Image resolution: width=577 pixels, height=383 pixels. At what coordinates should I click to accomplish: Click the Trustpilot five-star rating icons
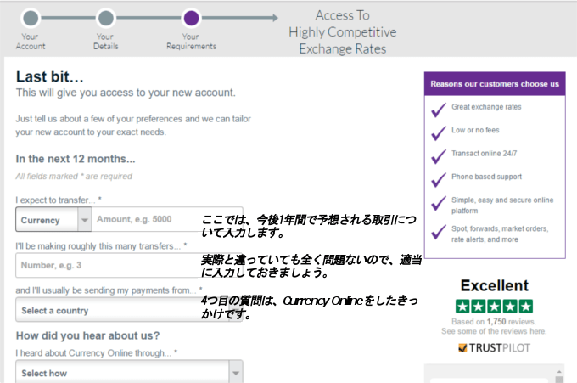[x=494, y=307]
